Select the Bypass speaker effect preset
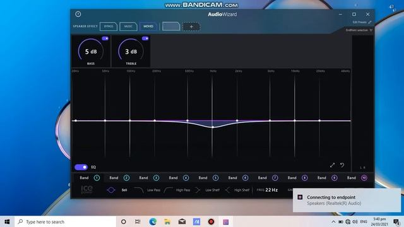 [x=109, y=26]
